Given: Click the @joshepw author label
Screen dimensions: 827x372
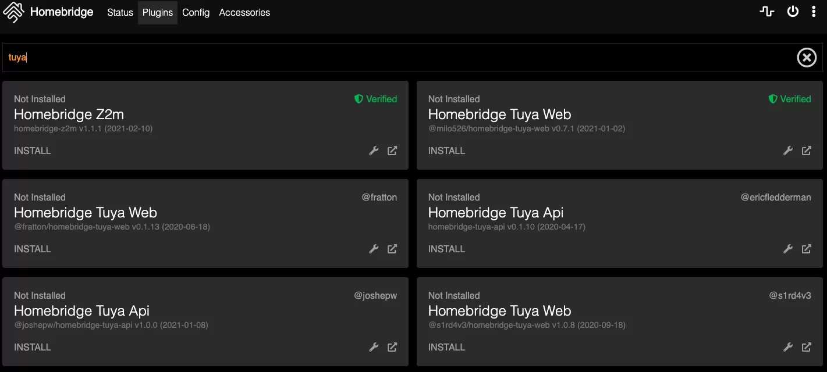Looking at the screenshot, I should pyautogui.click(x=375, y=295).
